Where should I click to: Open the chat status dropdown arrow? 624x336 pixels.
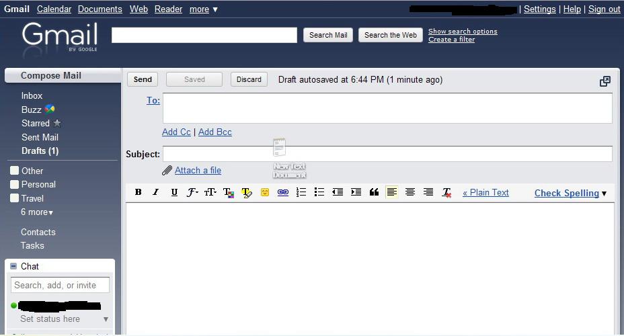[106, 319]
